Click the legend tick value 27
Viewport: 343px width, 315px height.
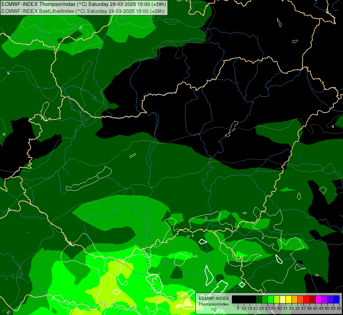point(268,308)
